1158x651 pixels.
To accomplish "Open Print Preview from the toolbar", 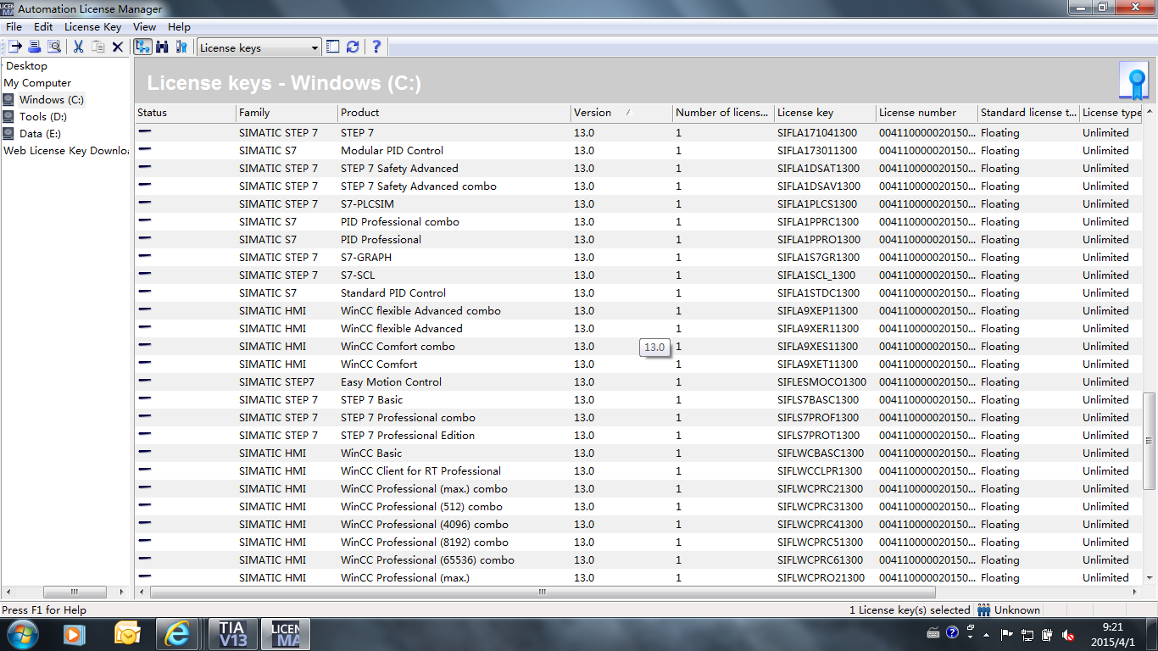I will pos(54,47).
